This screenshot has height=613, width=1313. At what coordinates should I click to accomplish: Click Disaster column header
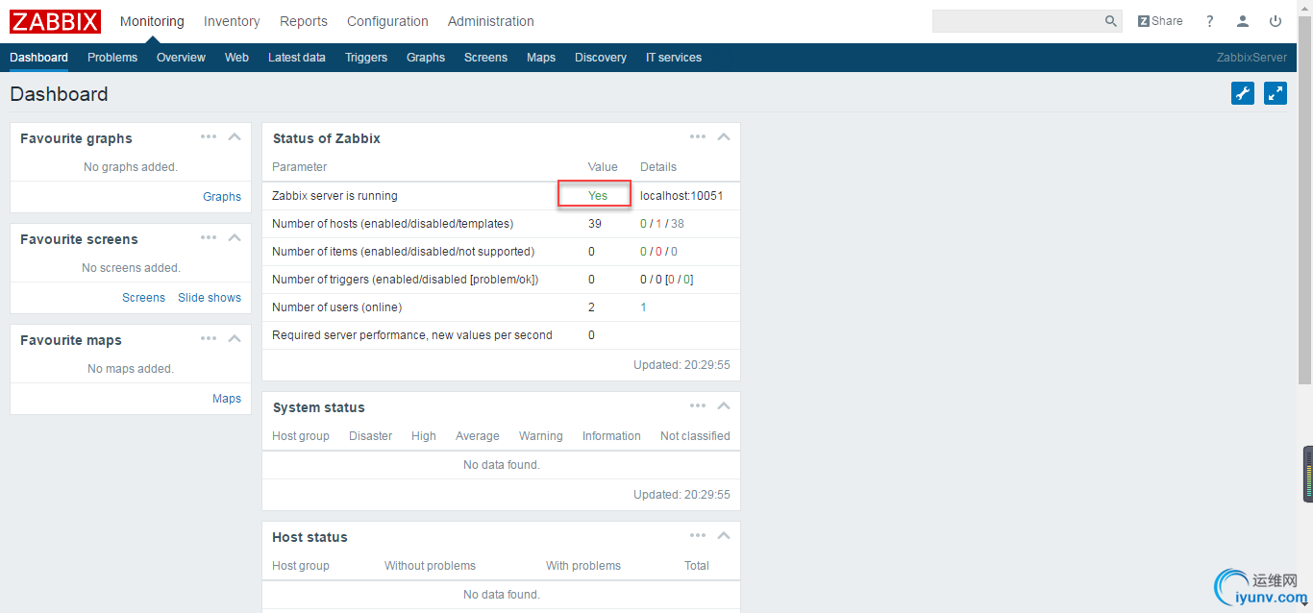coord(370,436)
